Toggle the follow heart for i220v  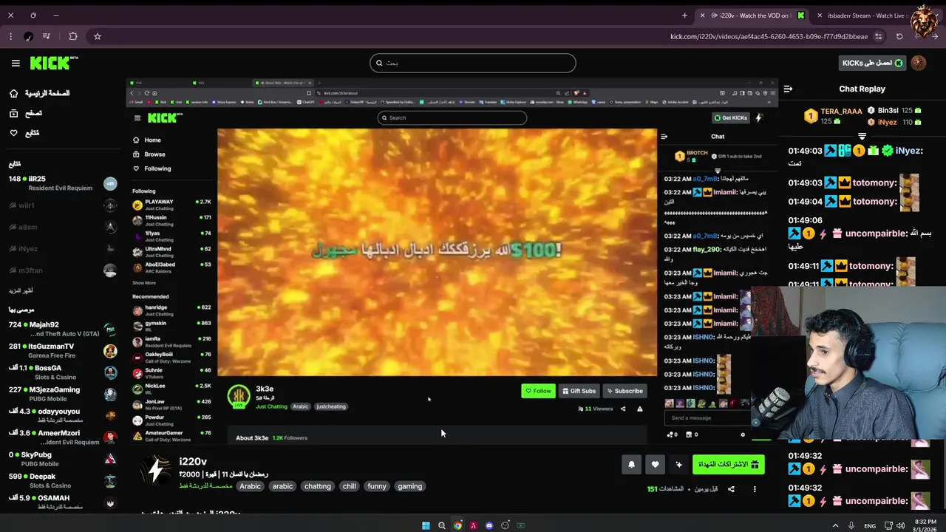(655, 464)
